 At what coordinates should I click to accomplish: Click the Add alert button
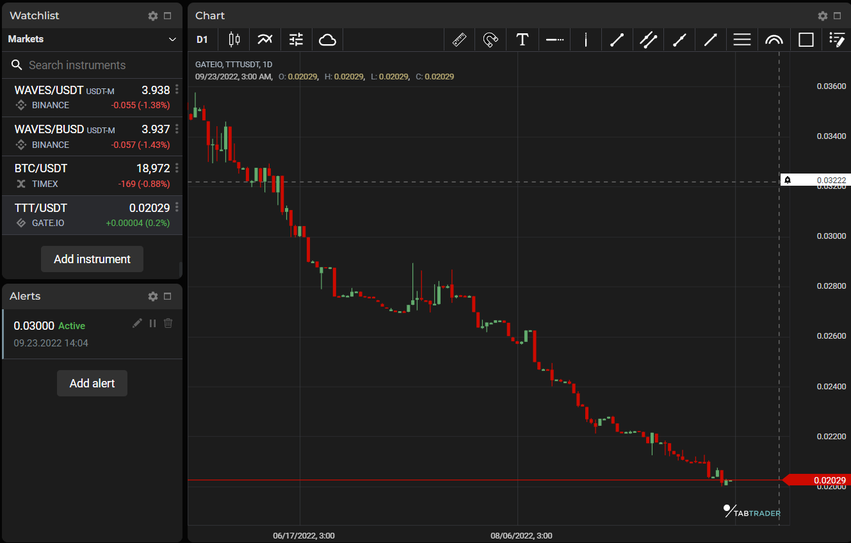(92, 383)
